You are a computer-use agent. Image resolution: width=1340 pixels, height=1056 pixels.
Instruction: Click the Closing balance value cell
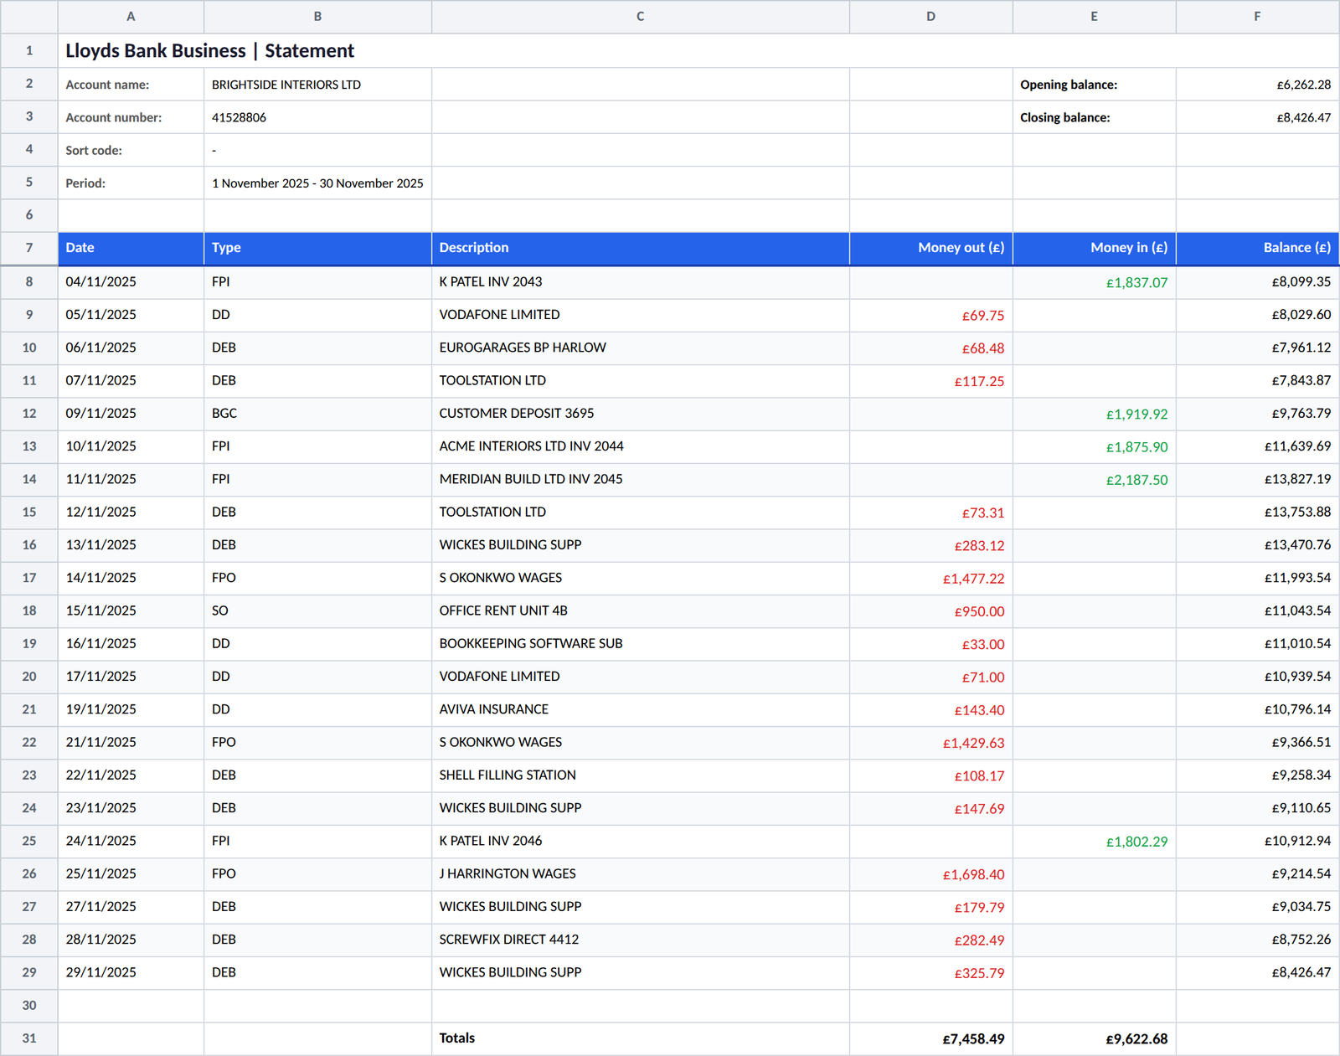click(x=1257, y=117)
